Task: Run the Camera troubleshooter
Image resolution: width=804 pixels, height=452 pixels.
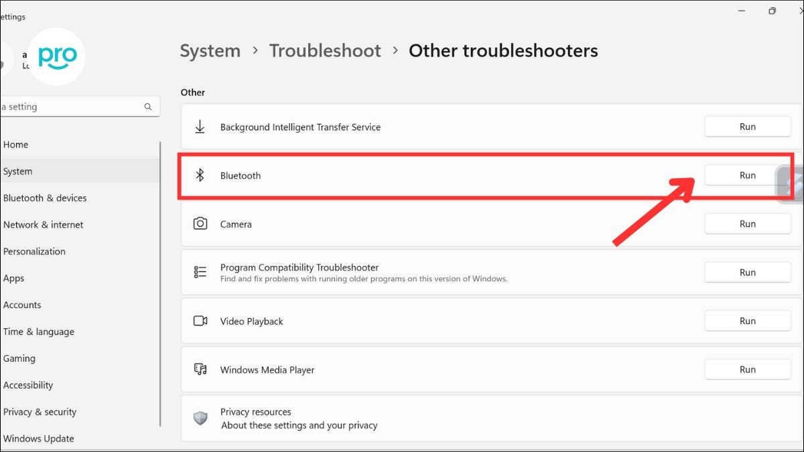Action: pyautogui.click(x=747, y=224)
